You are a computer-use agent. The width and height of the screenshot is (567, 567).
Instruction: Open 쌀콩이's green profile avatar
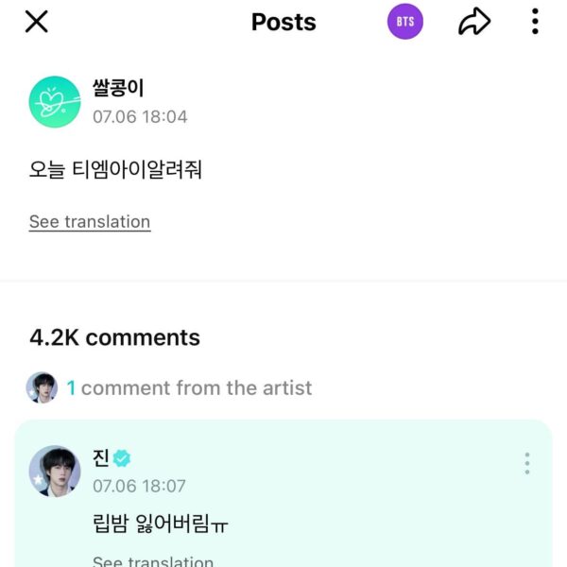tap(55, 102)
